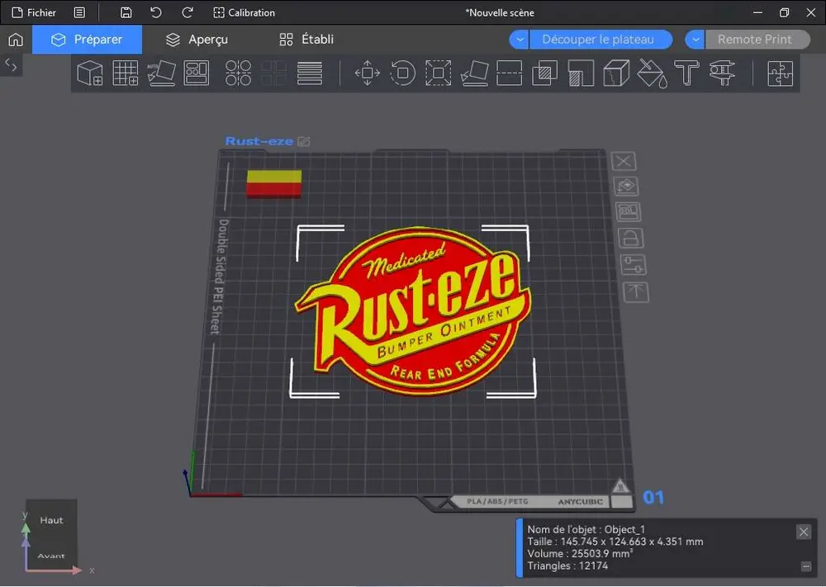
Task: Open variable layer height tool
Action: 310,73
